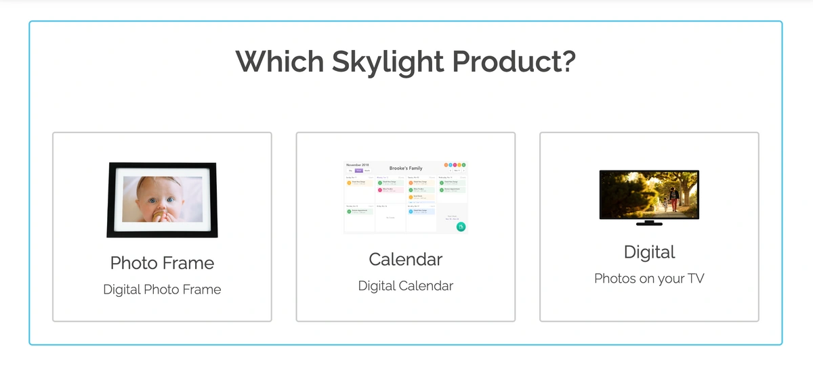
Task: Choose the Photo Frame title
Action: click(162, 263)
